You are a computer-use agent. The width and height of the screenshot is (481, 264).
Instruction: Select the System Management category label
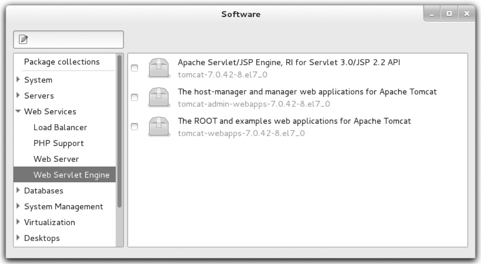pos(64,207)
